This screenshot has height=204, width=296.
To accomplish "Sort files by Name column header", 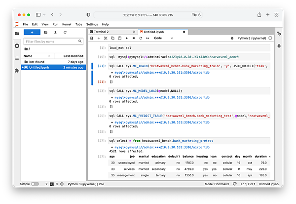I will (x=28, y=56).
